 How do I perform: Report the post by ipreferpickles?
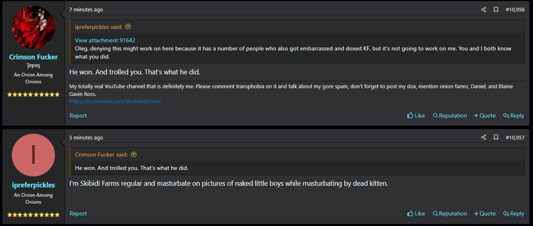[78, 213]
